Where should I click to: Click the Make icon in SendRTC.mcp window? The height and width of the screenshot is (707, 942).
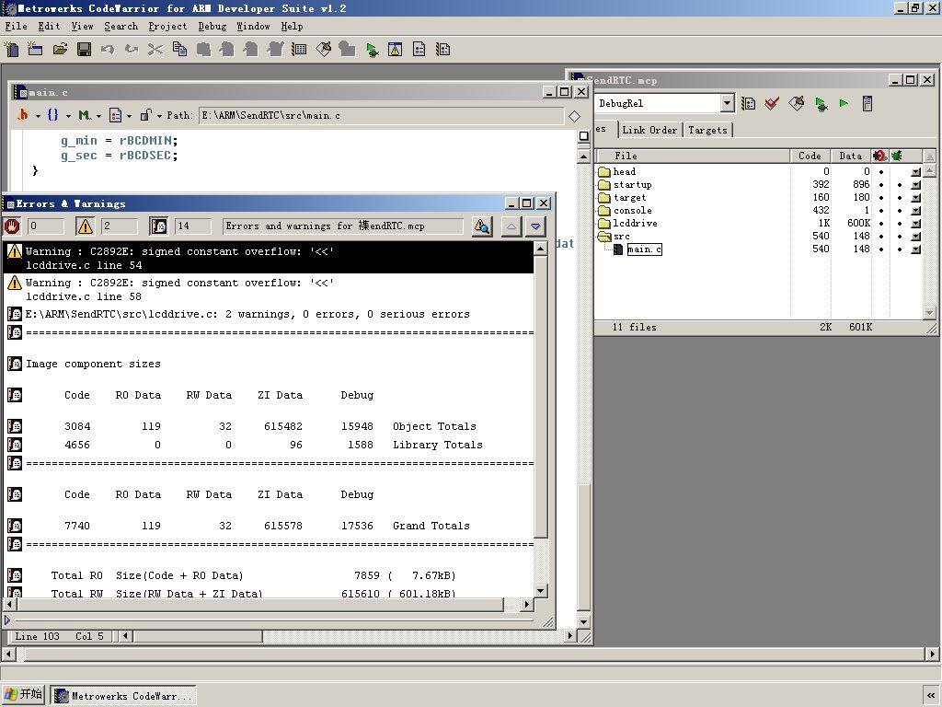[x=797, y=103]
